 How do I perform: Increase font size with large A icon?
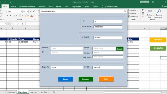(x=31, y=11)
